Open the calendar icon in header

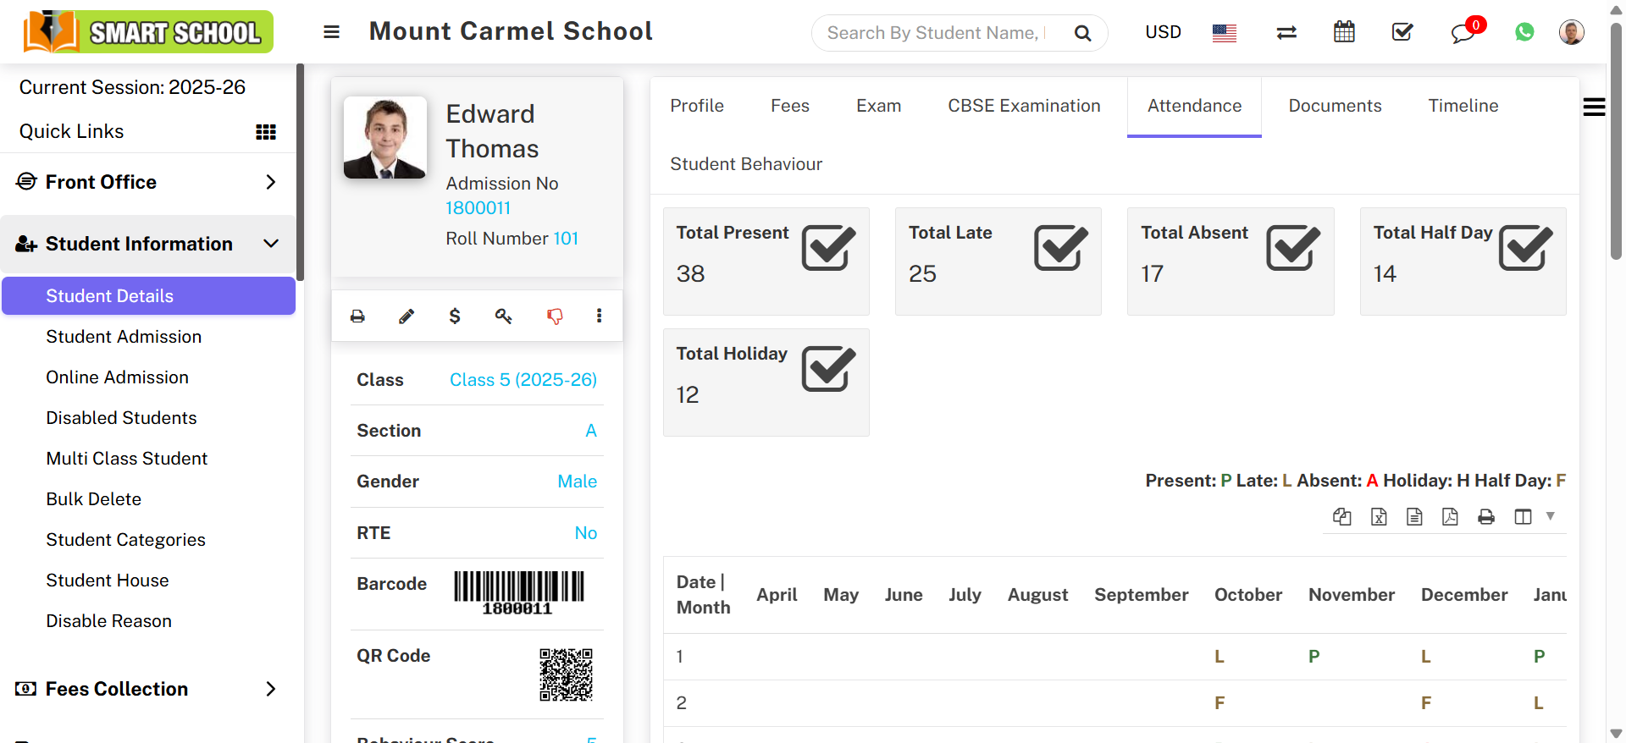1344,32
